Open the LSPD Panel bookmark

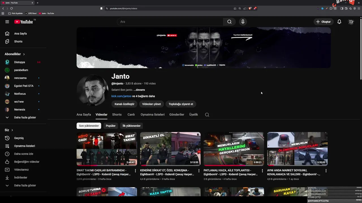point(31,13)
